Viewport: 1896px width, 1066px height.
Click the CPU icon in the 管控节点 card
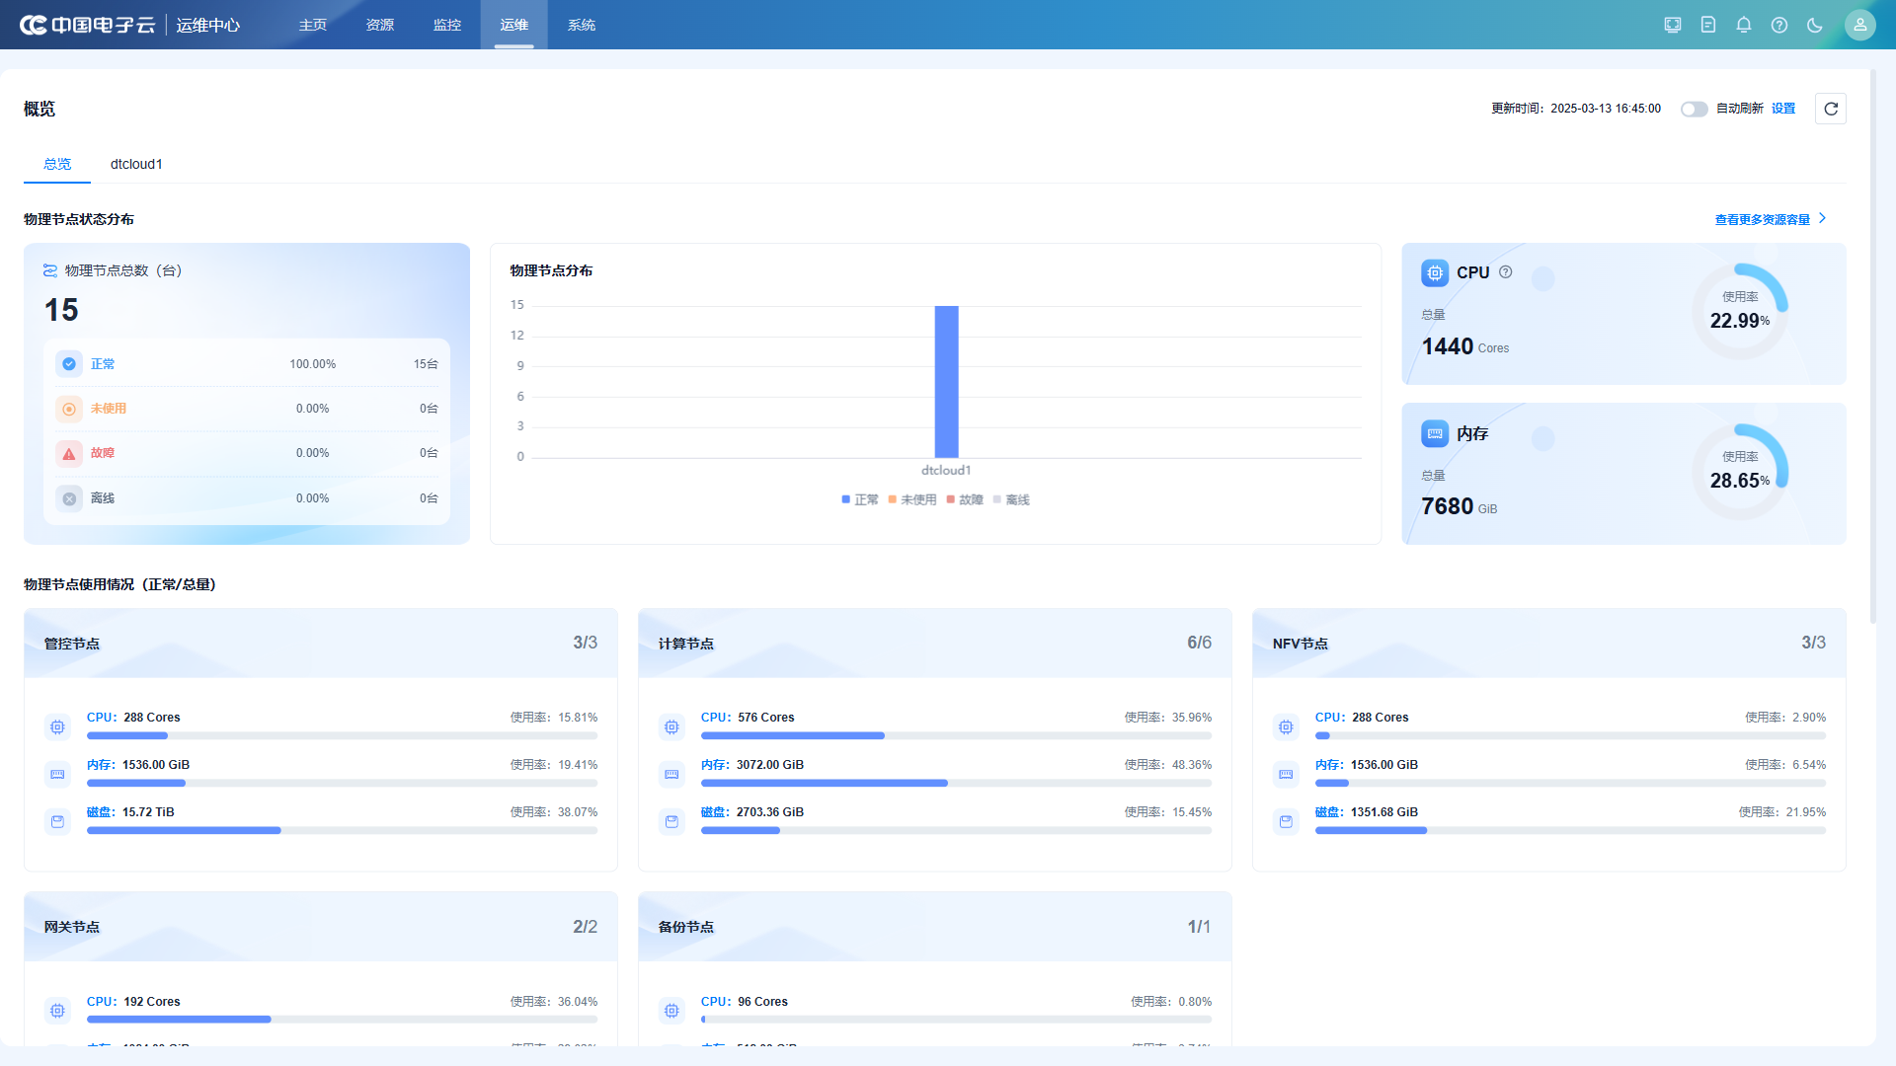[57, 727]
